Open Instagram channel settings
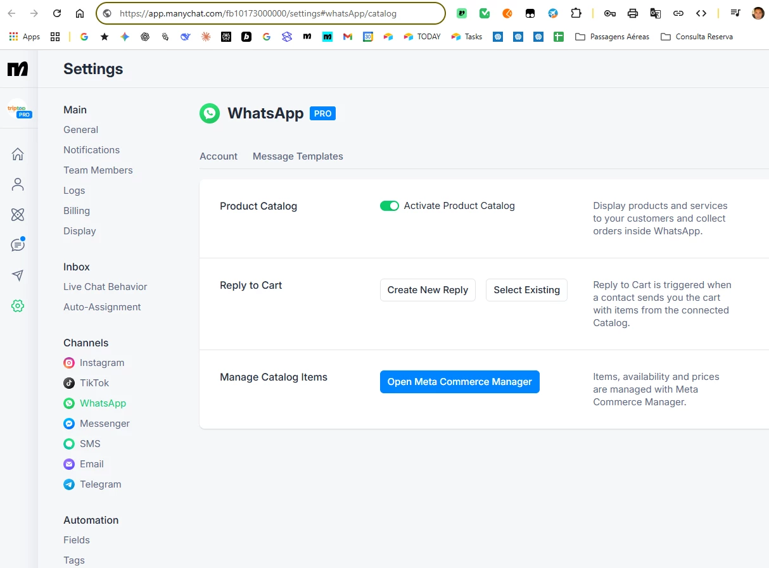The image size is (769, 568). [94, 363]
